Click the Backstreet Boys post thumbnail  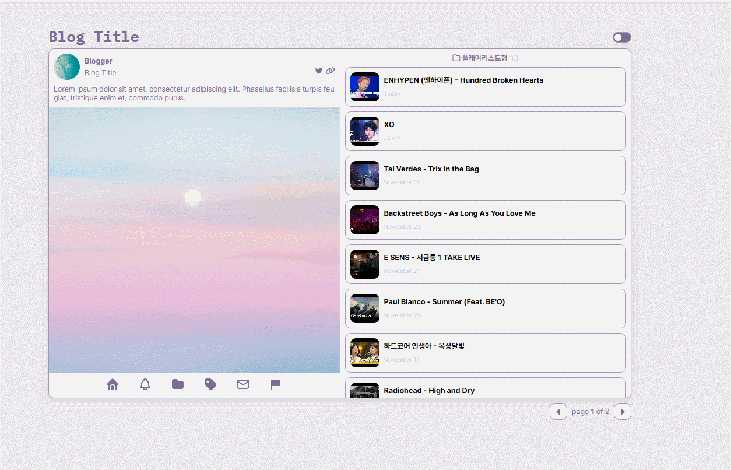[365, 220]
